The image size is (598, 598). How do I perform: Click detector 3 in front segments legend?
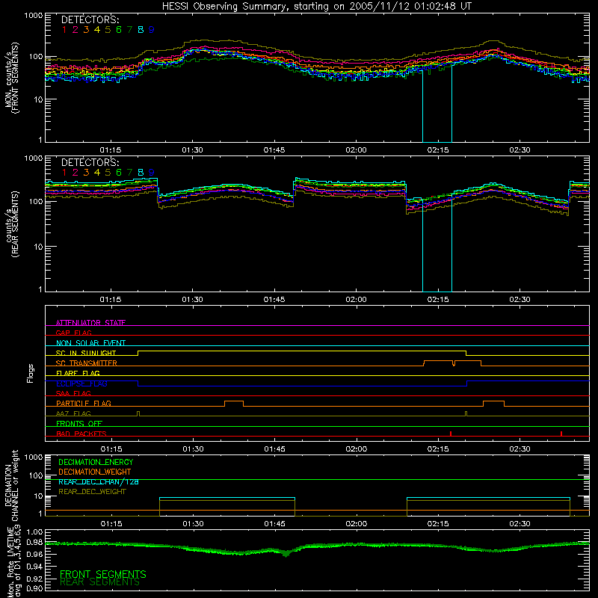click(86, 30)
